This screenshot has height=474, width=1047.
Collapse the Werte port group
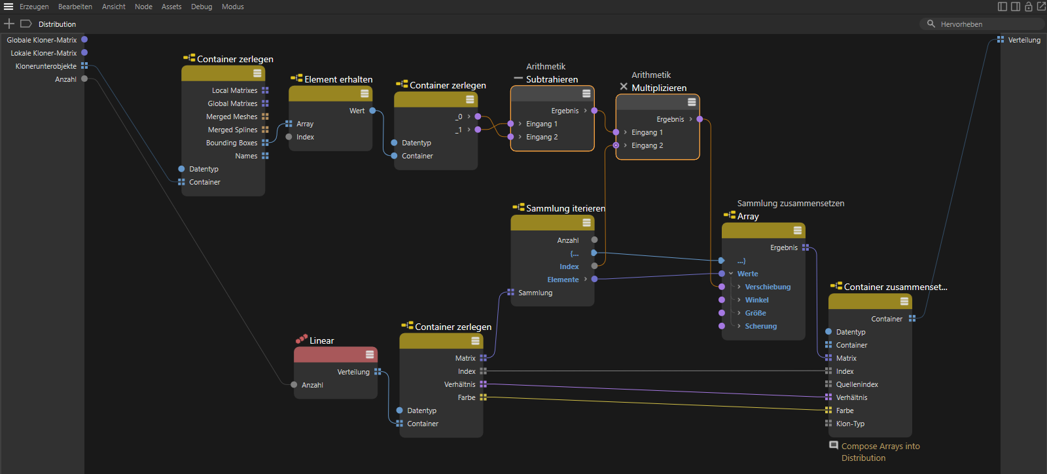pyautogui.click(x=731, y=274)
